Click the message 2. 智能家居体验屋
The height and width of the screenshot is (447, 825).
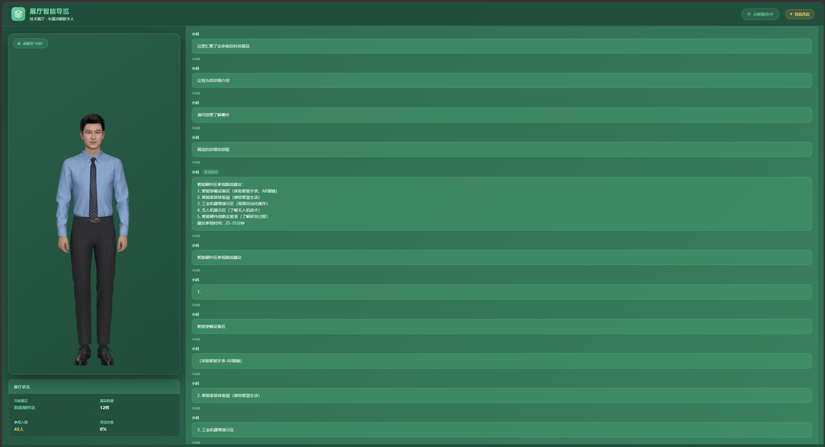[501, 395]
